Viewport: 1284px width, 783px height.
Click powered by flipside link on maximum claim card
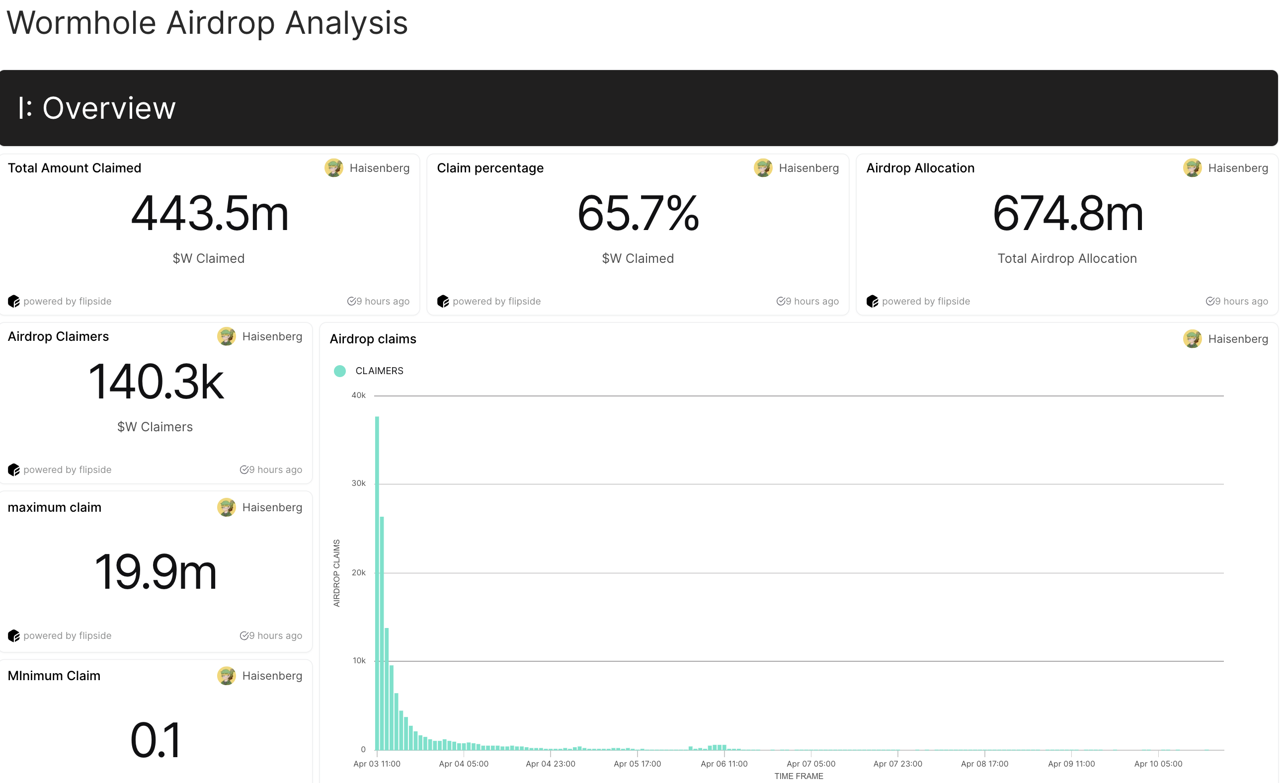point(67,635)
